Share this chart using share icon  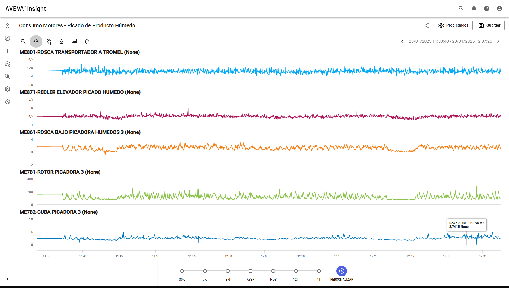[426, 25]
